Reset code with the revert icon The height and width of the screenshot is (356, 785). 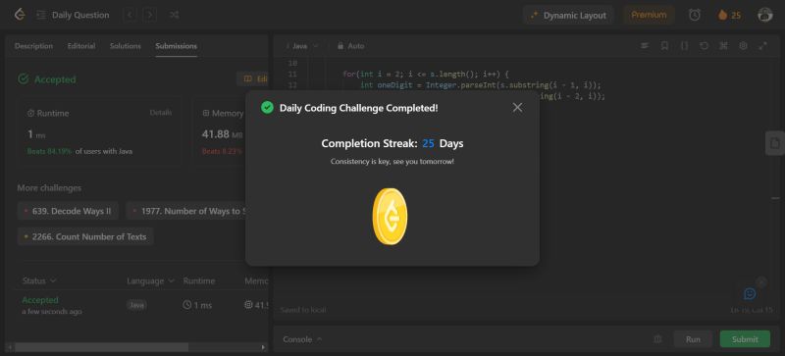pyautogui.click(x=704, y=45)
